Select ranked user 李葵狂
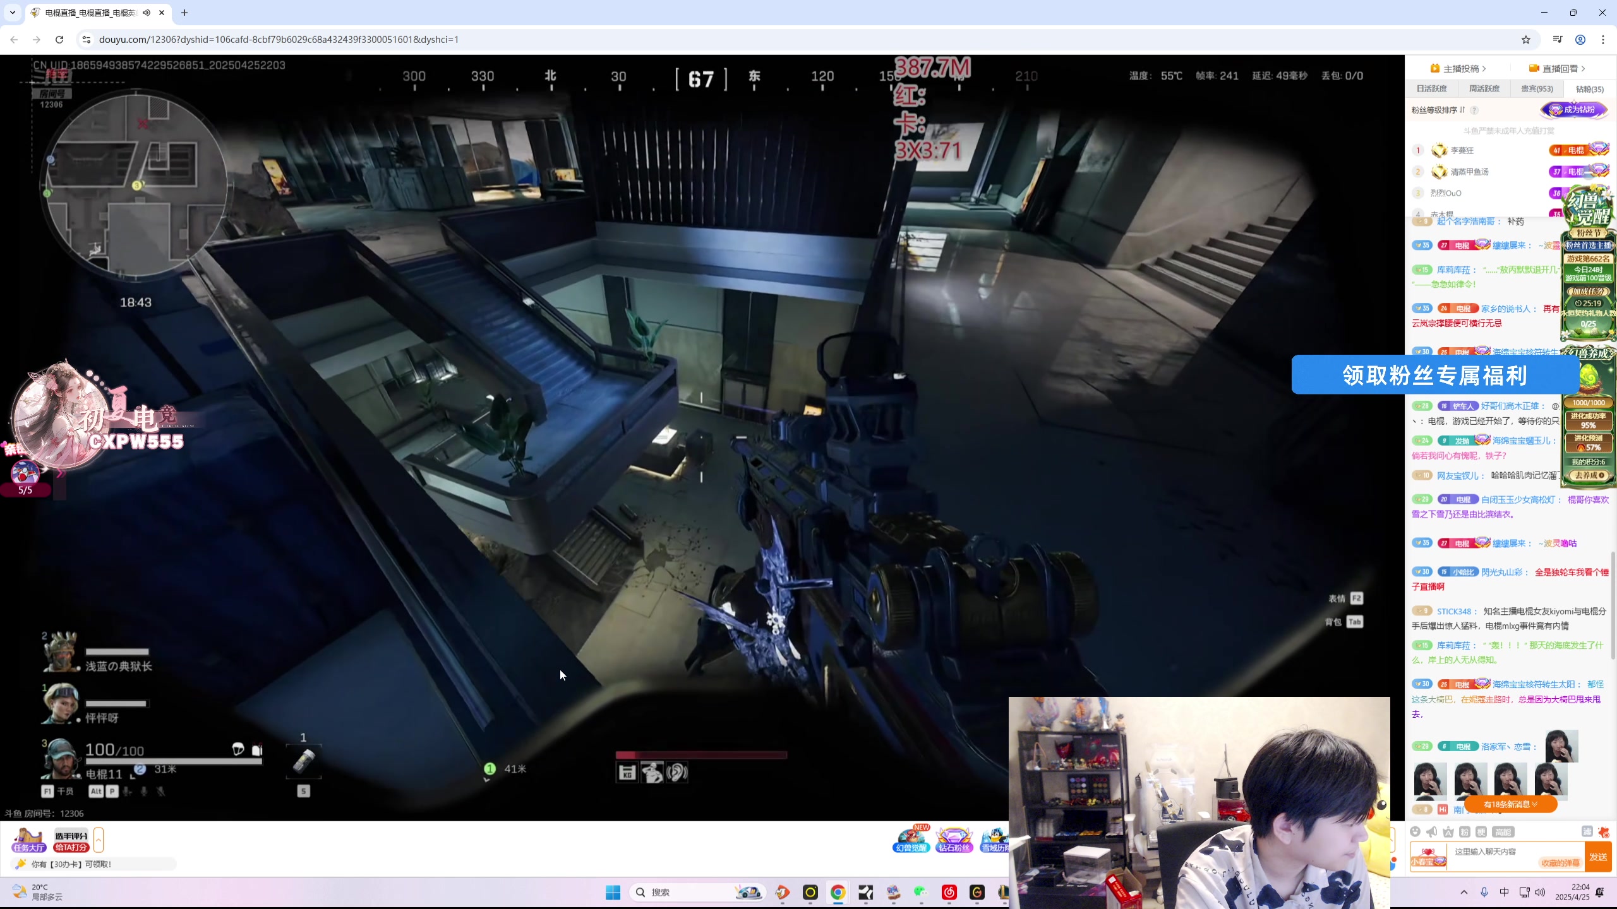The width and height of the screenshot is (1617, 909). click(x=1462, y=150)
